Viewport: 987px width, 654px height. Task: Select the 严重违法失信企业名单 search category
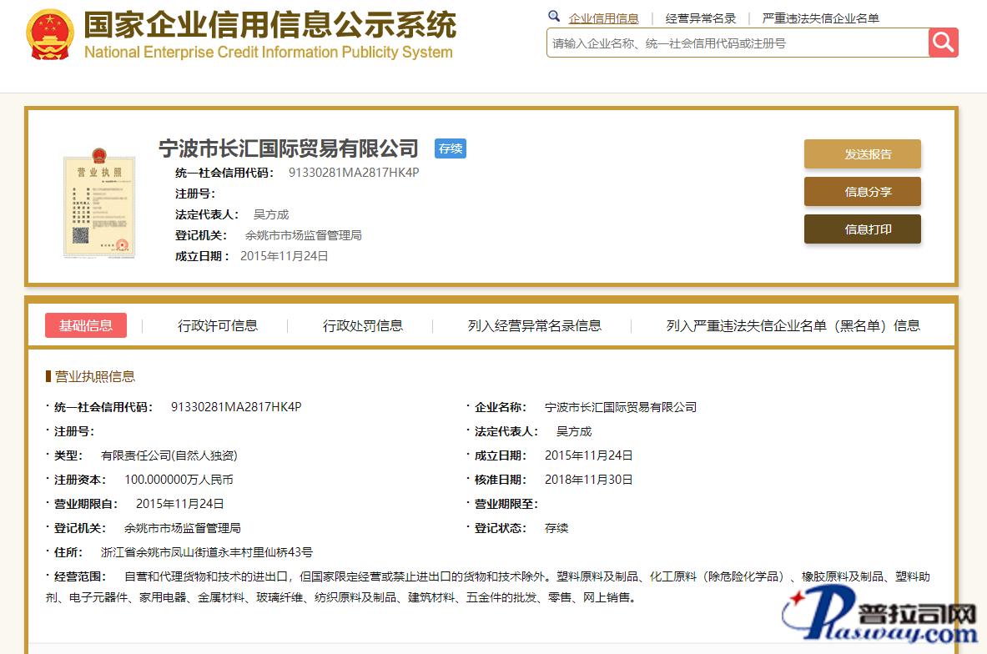(x=821, y=18)
